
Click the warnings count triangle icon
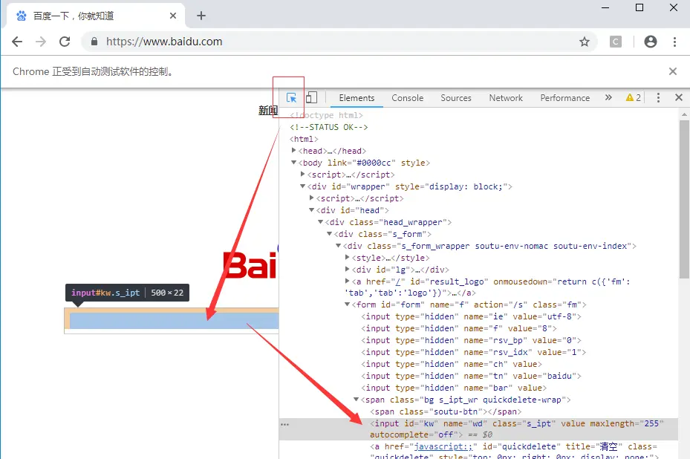coord(630,98)
